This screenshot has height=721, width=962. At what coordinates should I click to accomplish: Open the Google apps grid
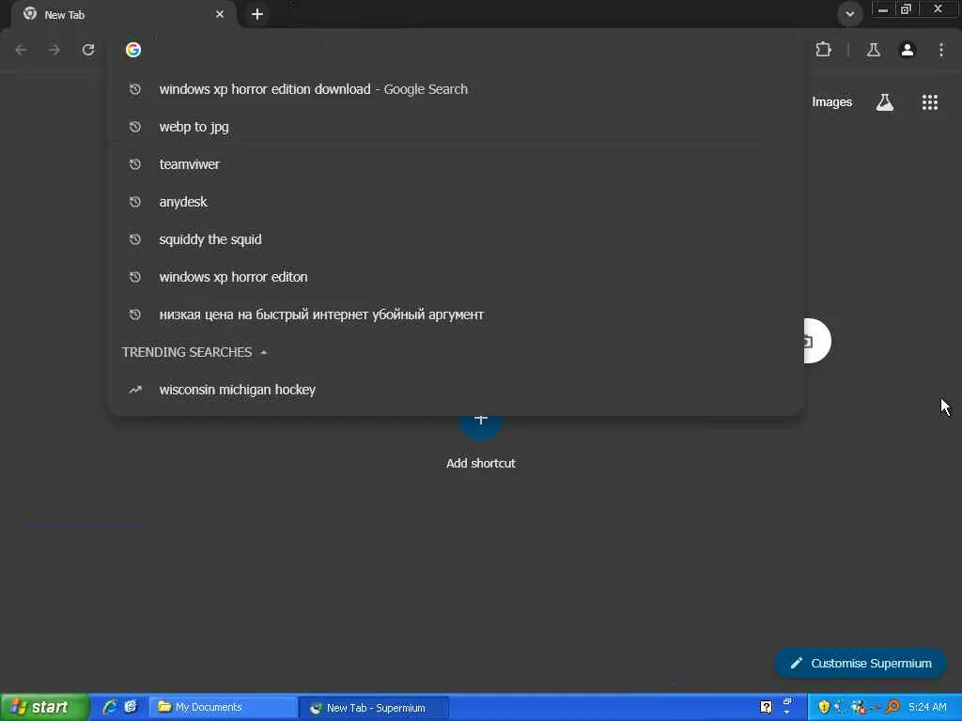pyautogui.click(x=930, y=102)
